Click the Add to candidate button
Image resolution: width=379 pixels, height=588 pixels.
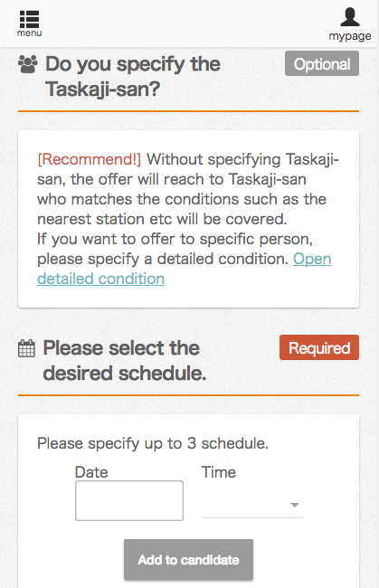(188, 560)
